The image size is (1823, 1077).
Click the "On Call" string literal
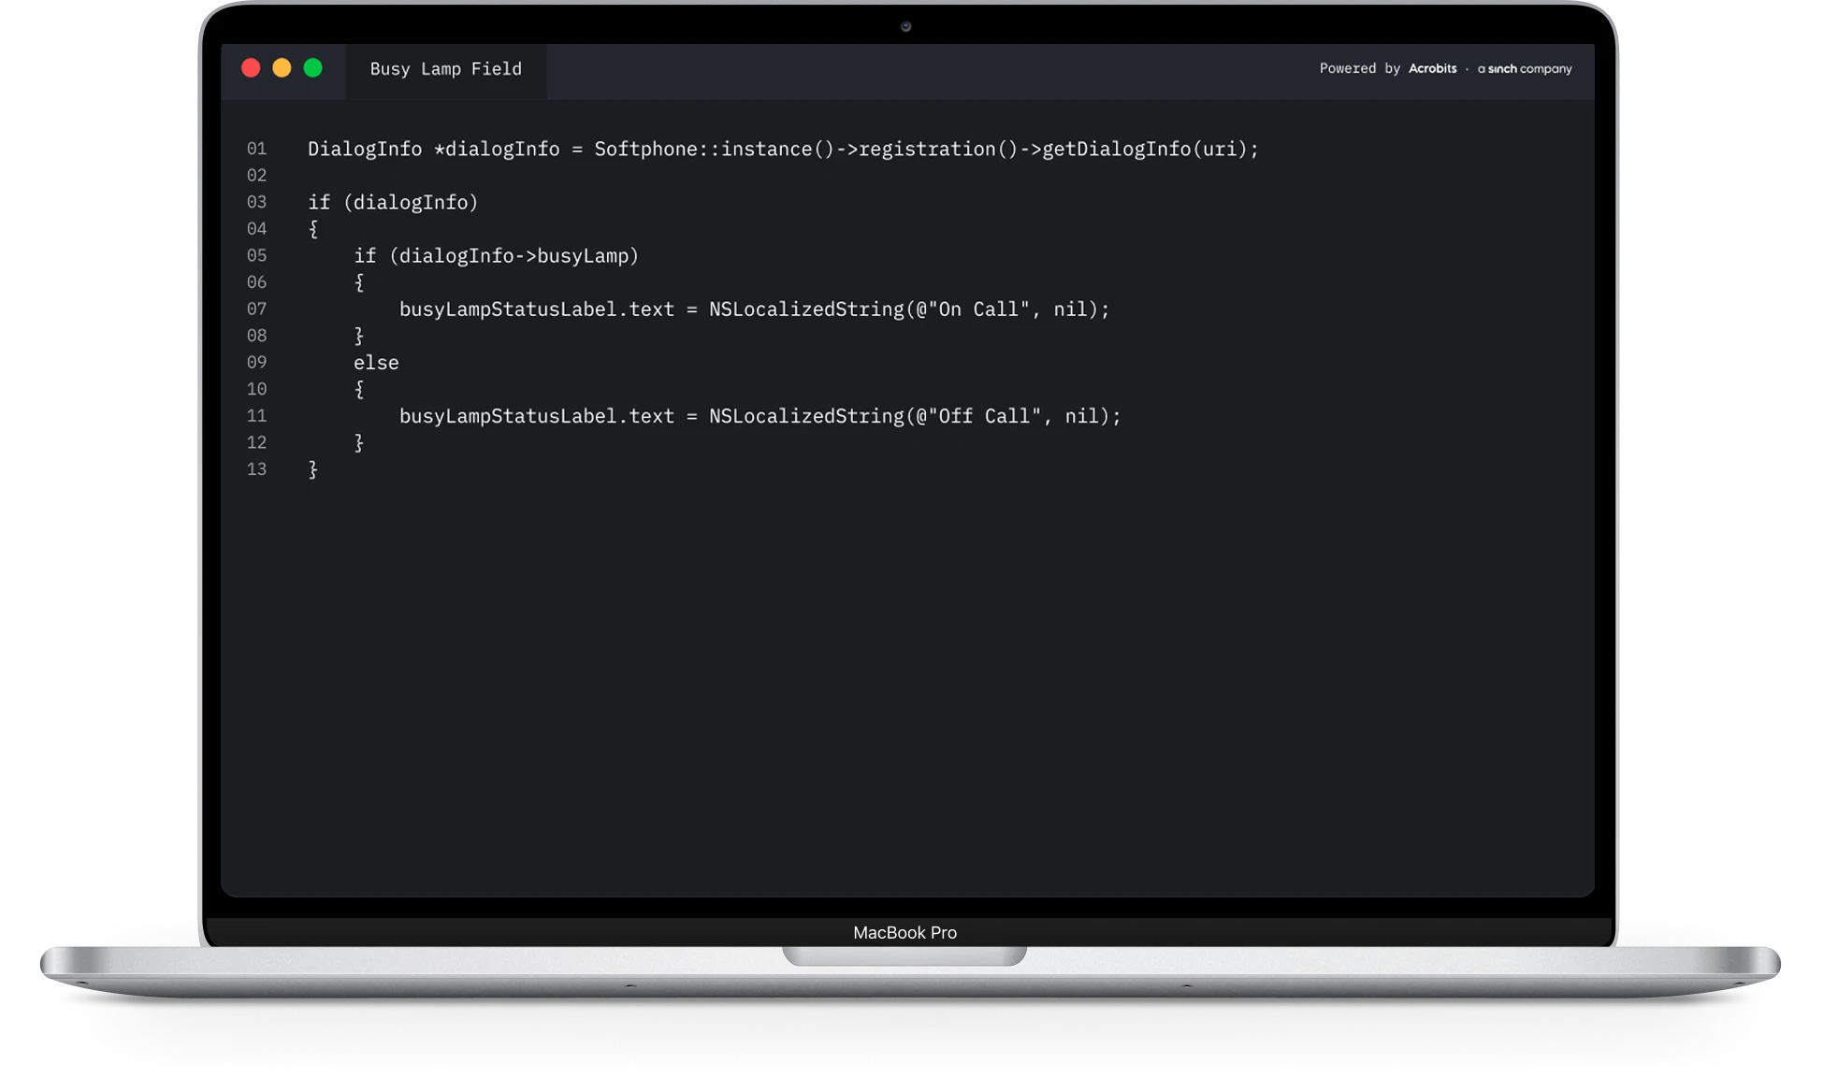click(x=977, y=309)
